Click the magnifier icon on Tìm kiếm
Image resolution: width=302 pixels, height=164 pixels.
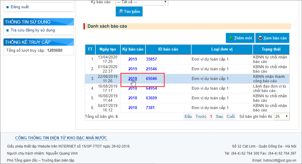click(120, 11)
